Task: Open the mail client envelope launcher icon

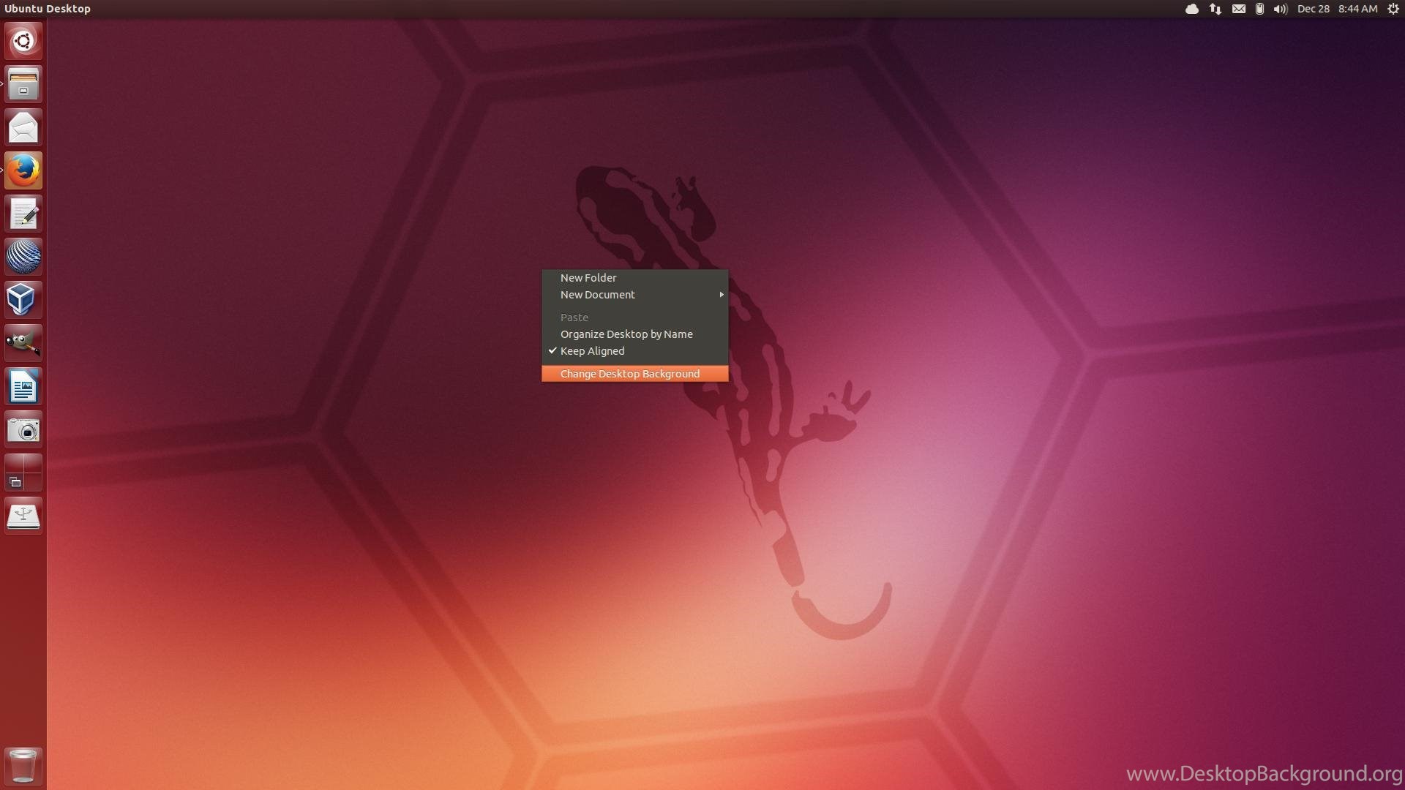Action: pos(23,127)
